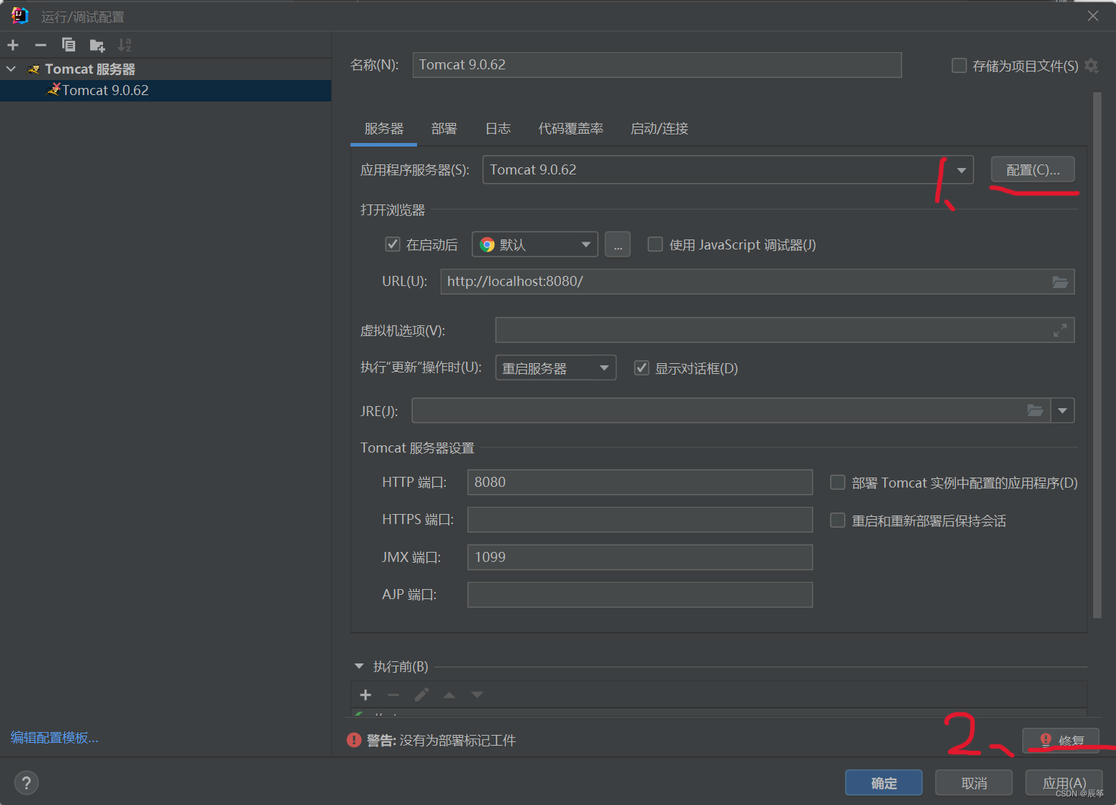Move before-launch task up

click(x=449, y=695)
